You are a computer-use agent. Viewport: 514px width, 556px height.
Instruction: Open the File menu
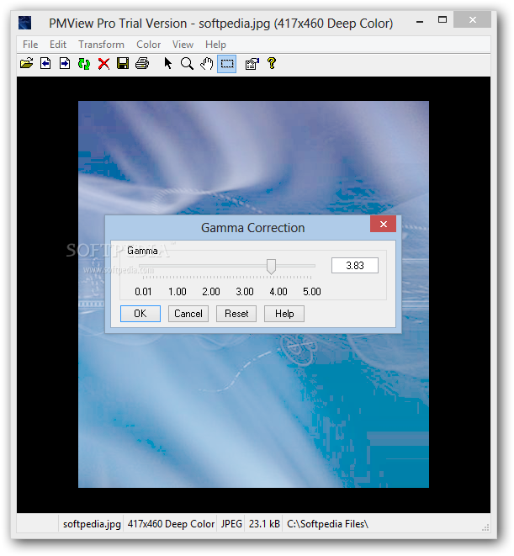coord(30,45)
